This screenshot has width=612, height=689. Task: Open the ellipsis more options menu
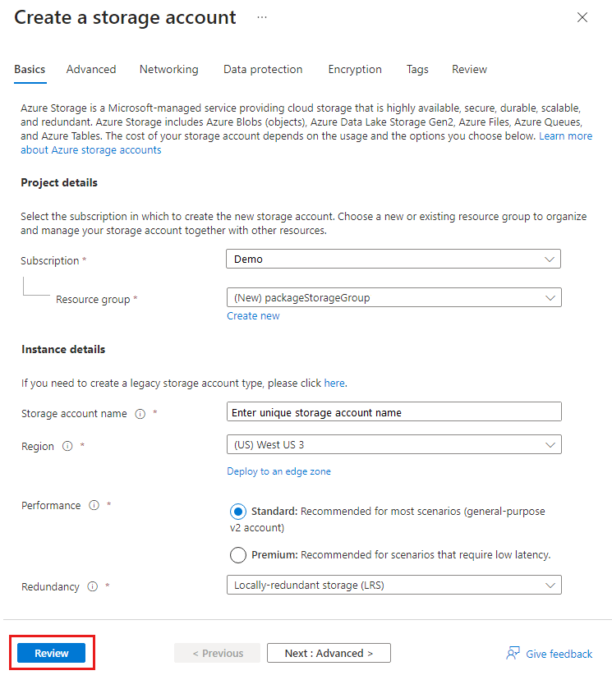262,17
